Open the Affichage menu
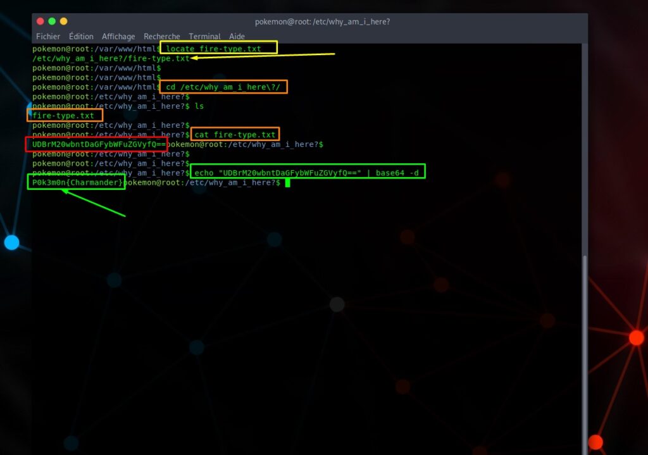 pos(118,37)
